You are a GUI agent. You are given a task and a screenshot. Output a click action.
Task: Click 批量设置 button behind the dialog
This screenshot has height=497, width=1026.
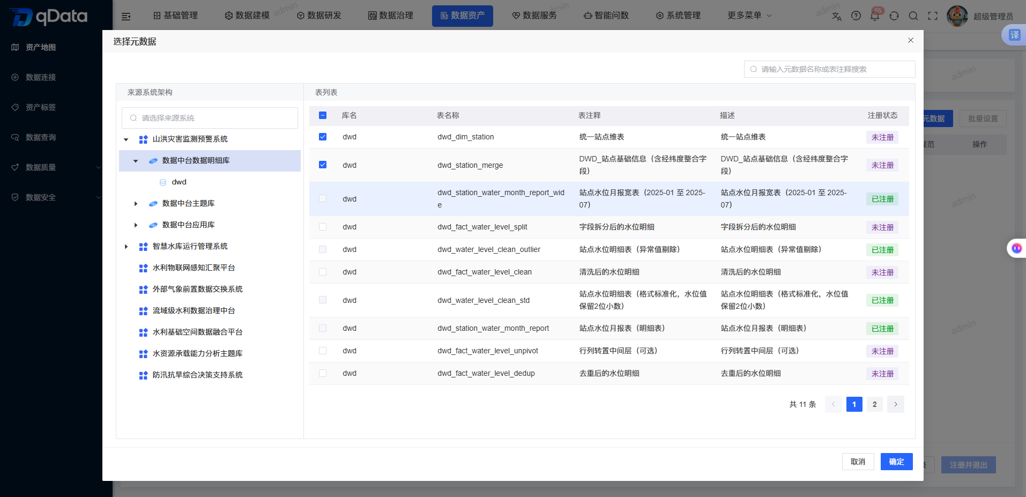click(x=983, y=118)
